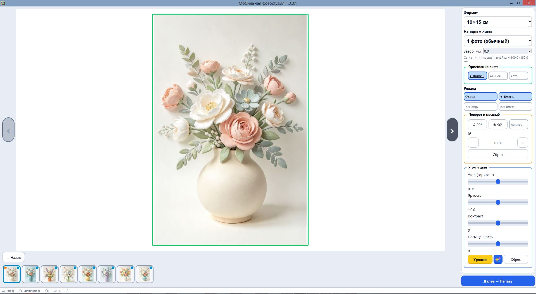Select the thumbnail with the cream round vase

coord(12,274)
